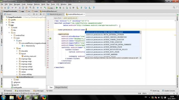Image resolution: width=179 pixels, height=100 pixels.
Task: Click the Stop square icon
Action: click(73, 8)
